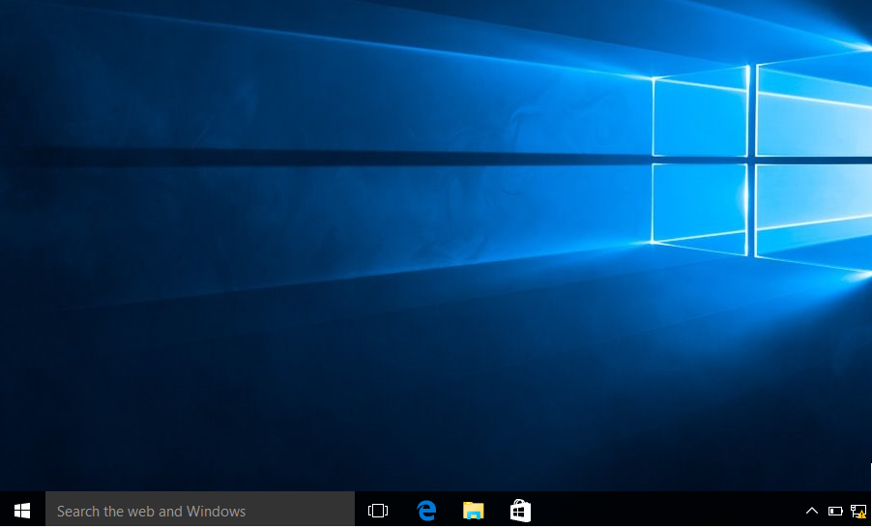Open File Explorer from taskbar

point(474,510)
